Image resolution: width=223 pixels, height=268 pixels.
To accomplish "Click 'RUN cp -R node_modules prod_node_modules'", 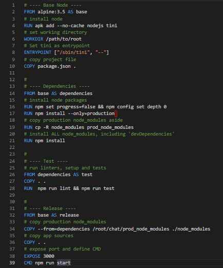I will click(x=79, y=127).
